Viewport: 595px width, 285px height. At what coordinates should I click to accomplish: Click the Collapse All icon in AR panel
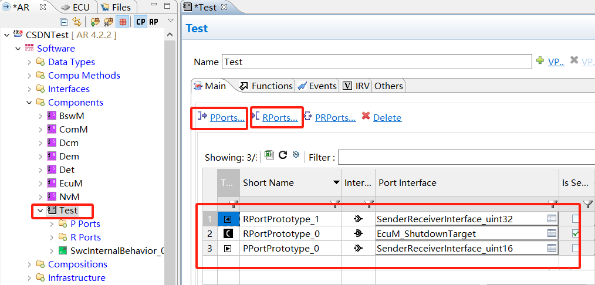pos(64,22)
